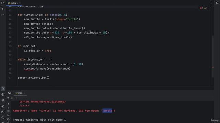Image resolution: width=220 pixels, height=123 pixels.
Task: Click 'NameError' in the console output
Action: 20,111
